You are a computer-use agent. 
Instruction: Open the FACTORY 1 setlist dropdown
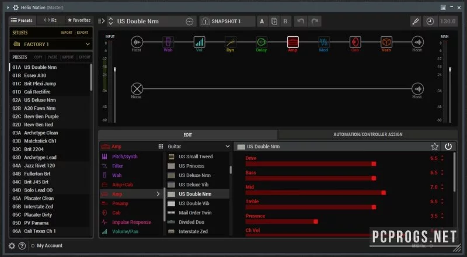[51, 44]
